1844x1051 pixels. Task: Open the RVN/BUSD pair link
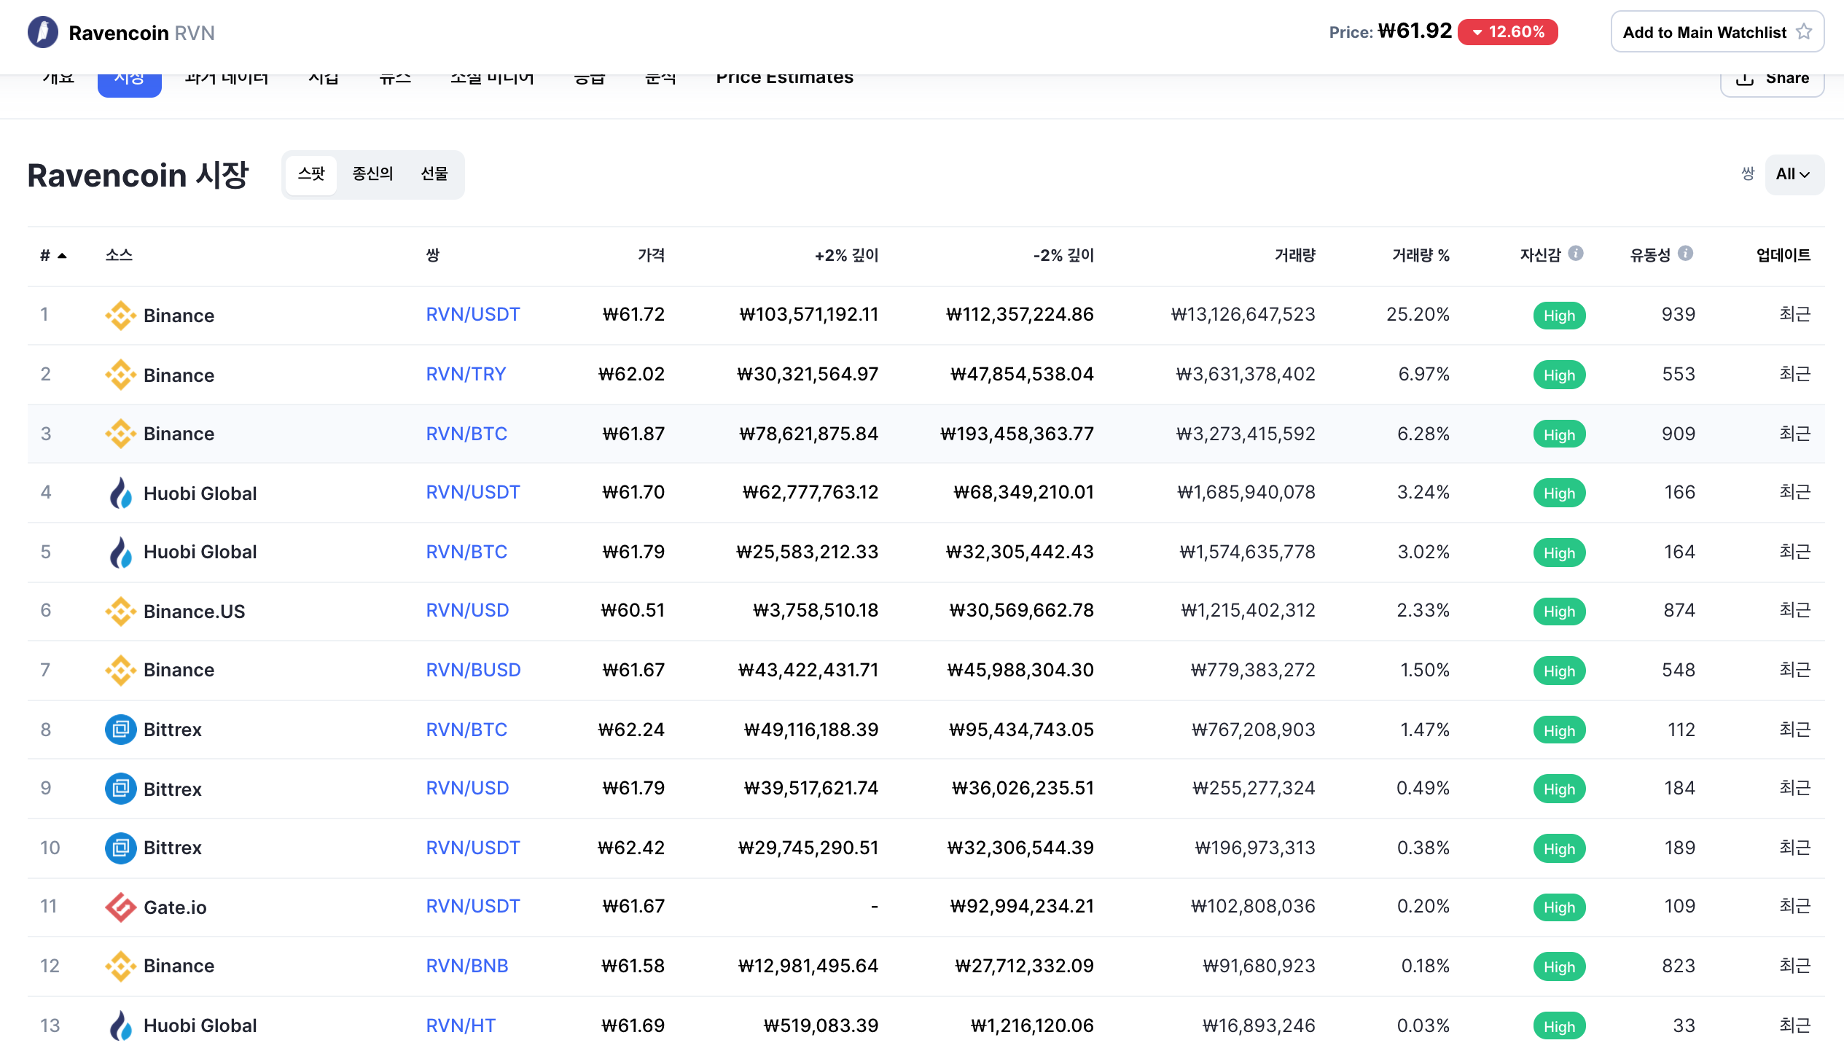pyautogui.click(x=473, y=670)
